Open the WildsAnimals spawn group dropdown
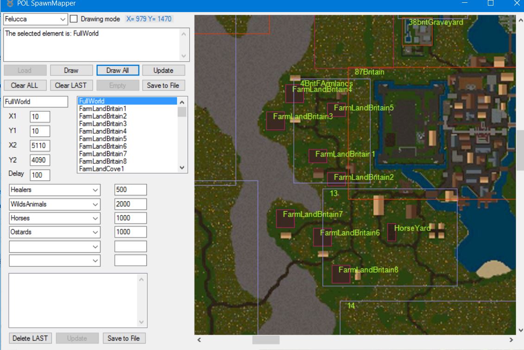The width and height of the screenshot is (524, 350). pyautogui.click(x=55, y=204)
